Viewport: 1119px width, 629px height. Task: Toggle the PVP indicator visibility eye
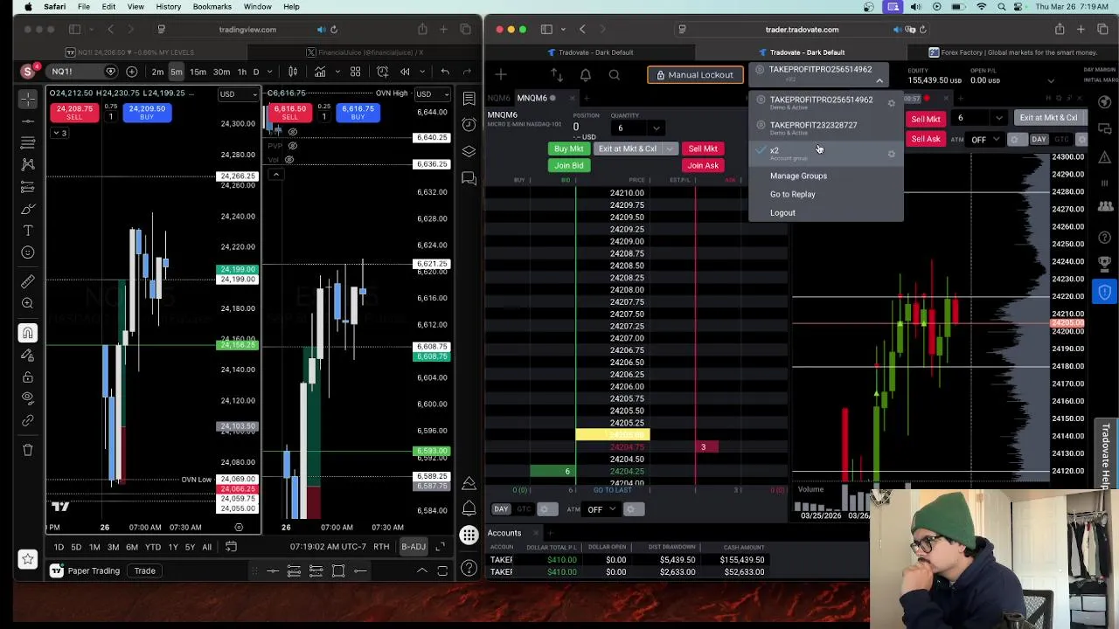[293, 145]
